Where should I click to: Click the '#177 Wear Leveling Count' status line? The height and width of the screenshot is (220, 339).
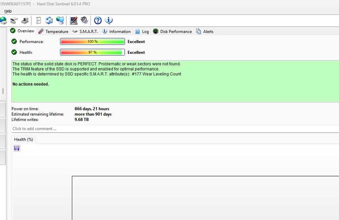click(x=97, y=74)
